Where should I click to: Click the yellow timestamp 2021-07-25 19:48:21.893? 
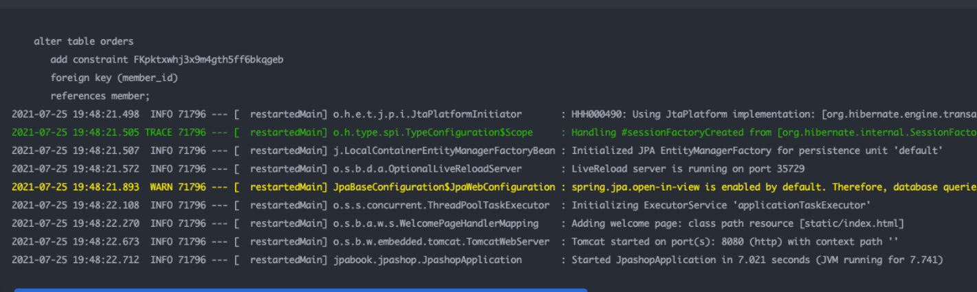click(76, 187)
